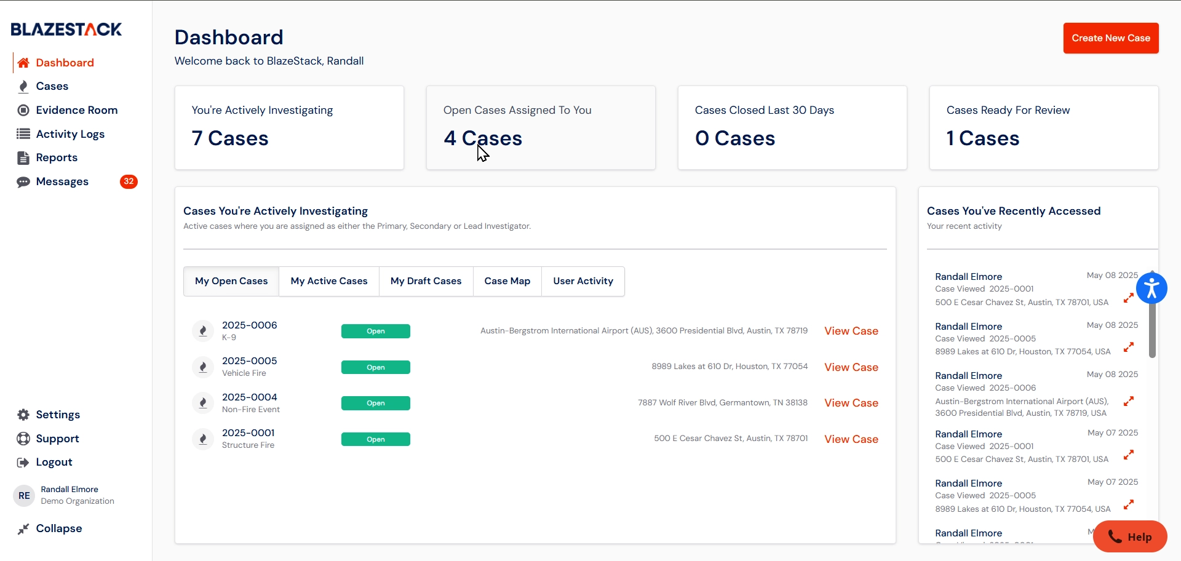Click Logout in the sidebar

tap(54, 462)
